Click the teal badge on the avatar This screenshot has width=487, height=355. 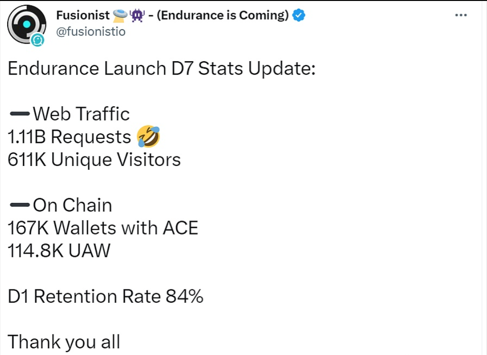point(37,41)
